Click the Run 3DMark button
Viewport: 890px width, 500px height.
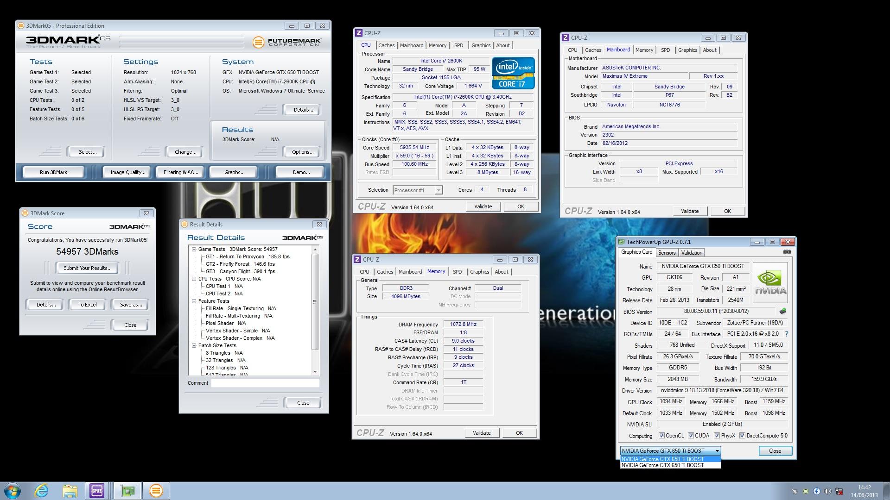[53, 172]
